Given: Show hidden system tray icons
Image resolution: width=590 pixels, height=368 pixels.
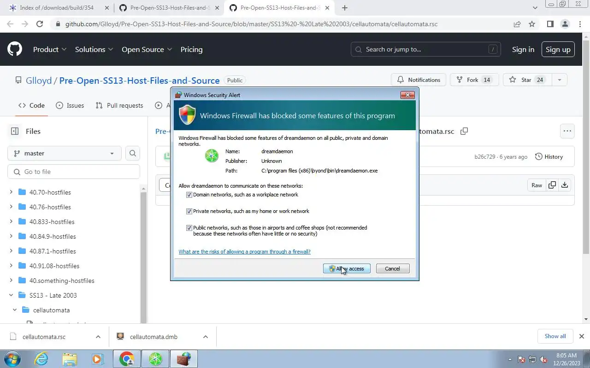Looking at the screenshot, I should (510, 359).
